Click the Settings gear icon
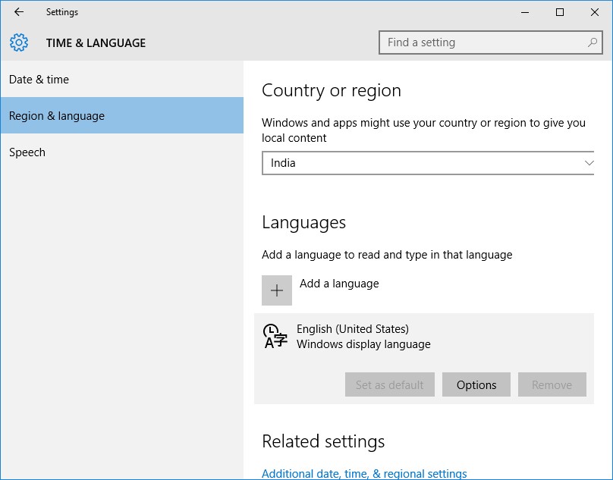This screenshot has height=480, width=613. [20, 42]
